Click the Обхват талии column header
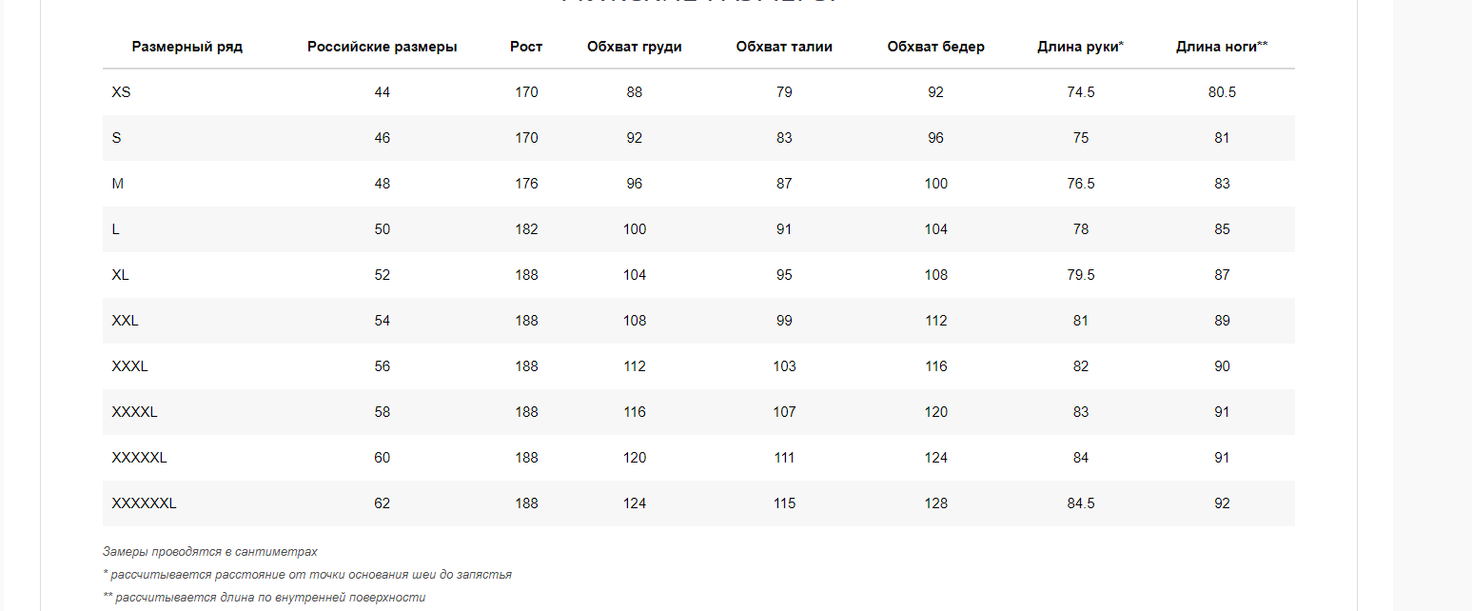Image resolution: width=1472 pixels, height=611 pixels. click(784, 47)
